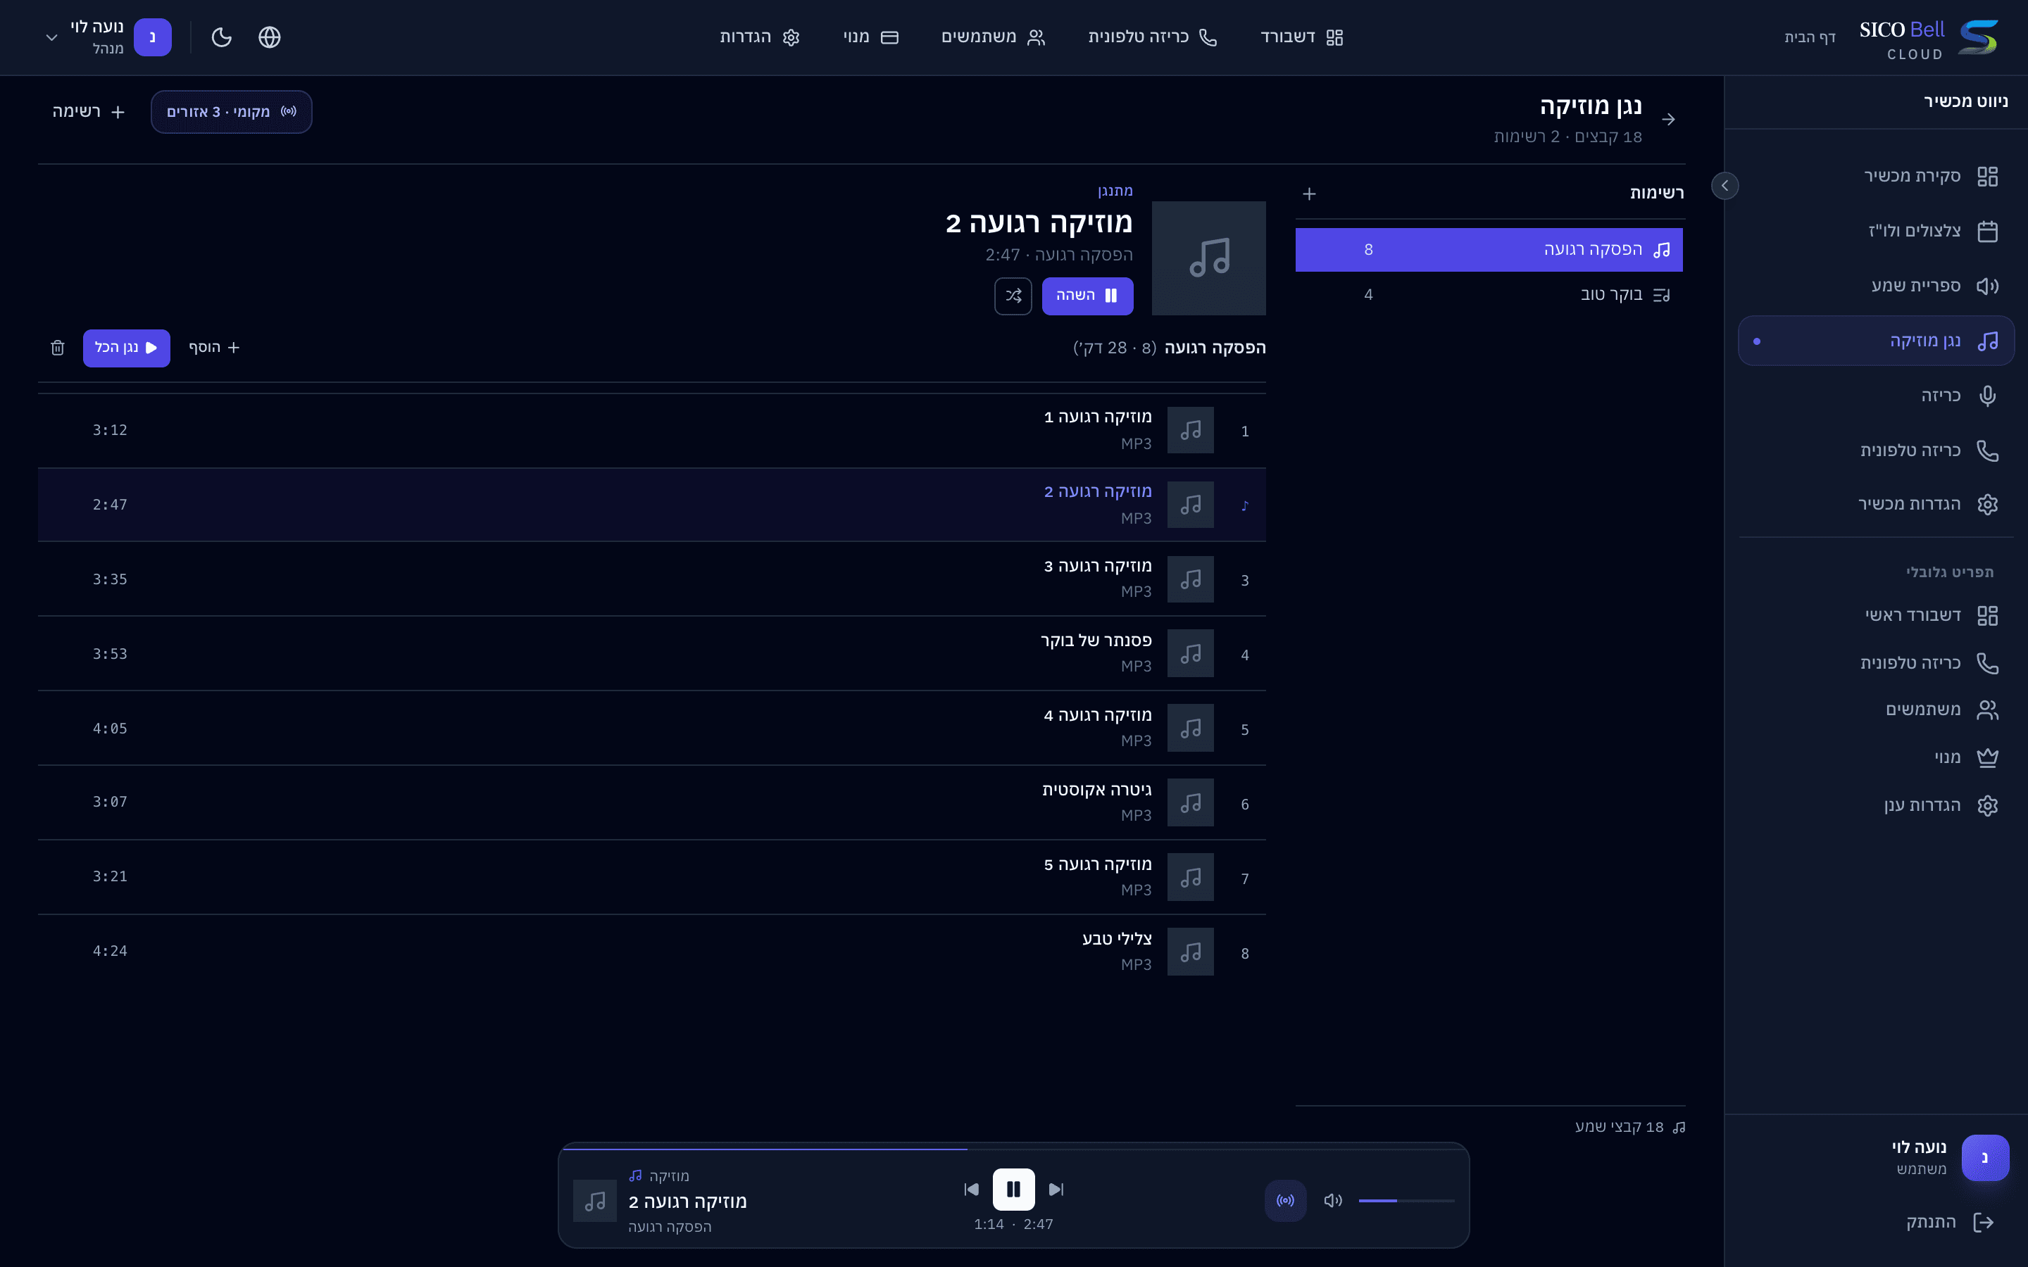Skip to next track in player bar
Image resolution: width=2028 pixels, height=1267 pixels.
(1056, 1189)
